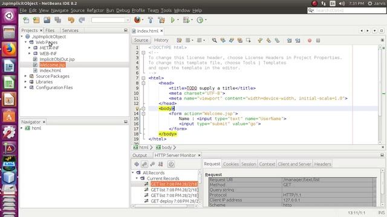
Task: Select the GET deploy record
Action: click(x=174, y=201)
